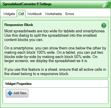The height and width of the screenshot is (108, 111).
Task: Select the Cell tab
Action: tap(21, 14)
